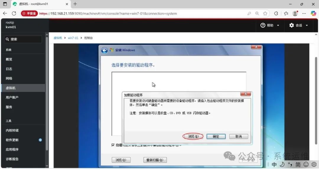This screenshot has width=319, height=169.
Task: Click the zoom magnifier icon in address bar
Action: pyautogui.click(x=257, y=13)
